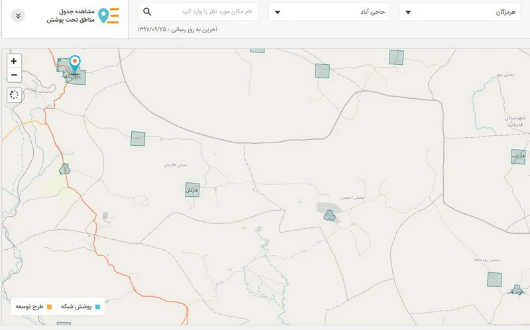Click coverage blob on the orange road
Viewport: 530px width, 330px height.
coord(64,169)
